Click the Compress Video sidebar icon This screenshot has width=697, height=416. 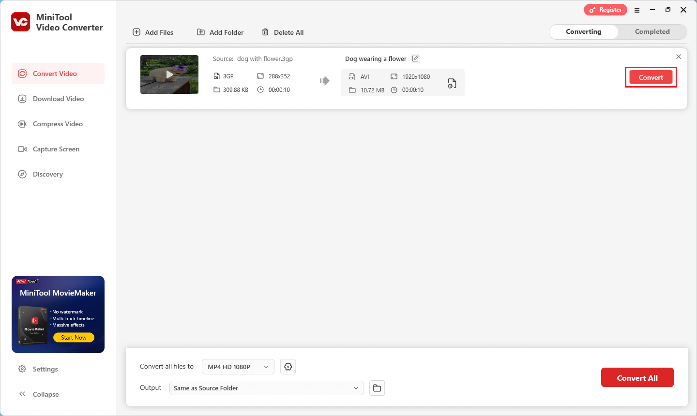22,124
